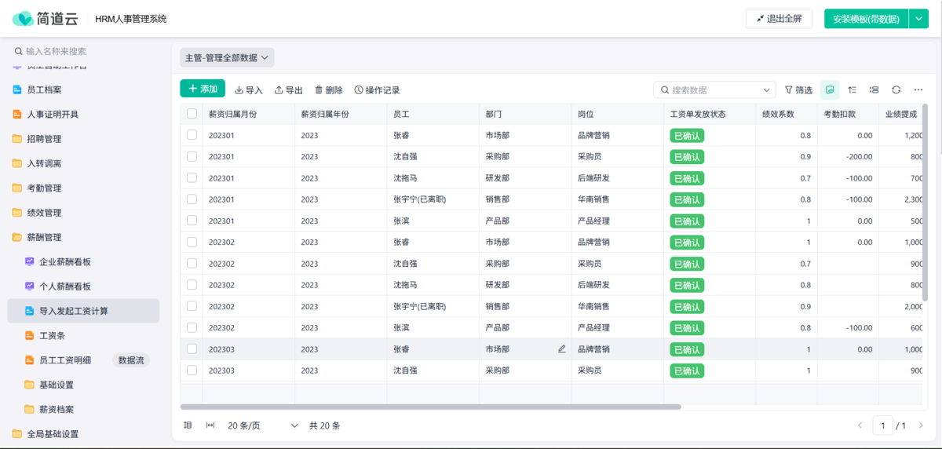Click the refresh data icon
The height and width of the screenshot is (449, 942).
(896, 90)
